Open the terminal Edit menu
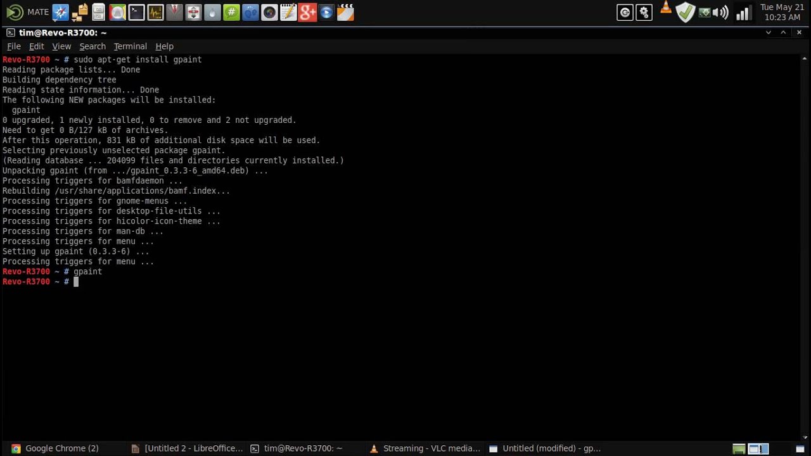Image resolution: width=811 pixels, height=456 pixels. (37, 46)
